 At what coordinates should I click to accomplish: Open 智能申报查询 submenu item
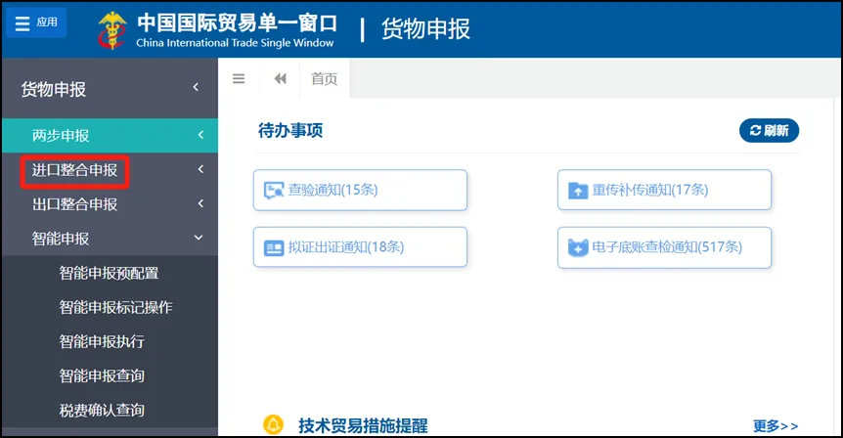click(x=102, y=375)
